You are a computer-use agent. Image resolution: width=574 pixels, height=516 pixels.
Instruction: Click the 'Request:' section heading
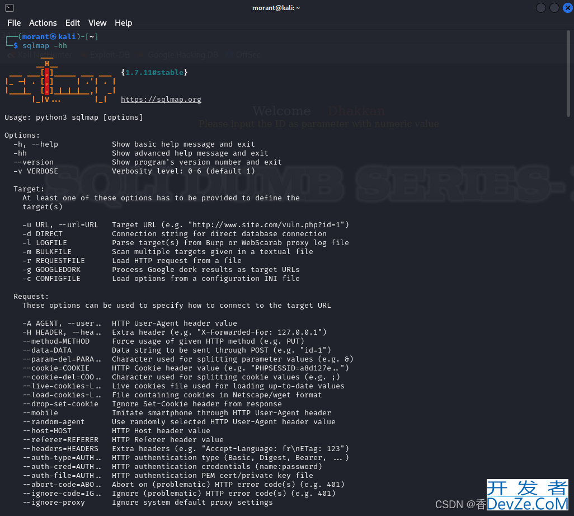(31, 297)
